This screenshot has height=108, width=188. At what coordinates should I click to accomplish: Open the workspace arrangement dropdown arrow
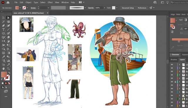pyautogui.click(x=84, y=2)
